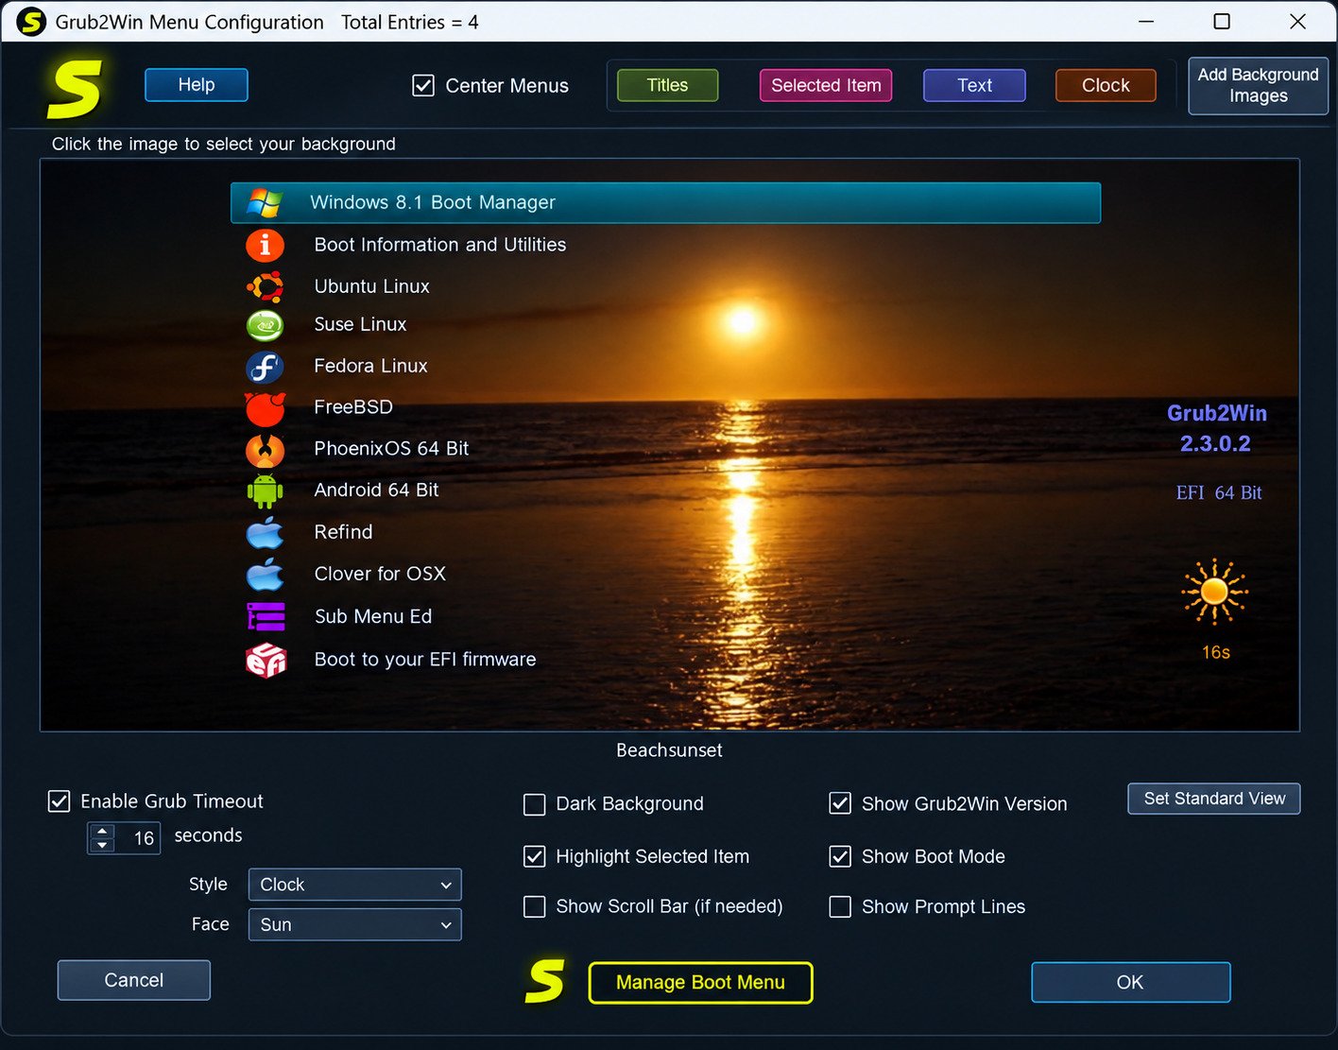Enable Show Prompt Lines checkbox
1338x1050 pixels.
pyautogui.click(x=840, y=907)
